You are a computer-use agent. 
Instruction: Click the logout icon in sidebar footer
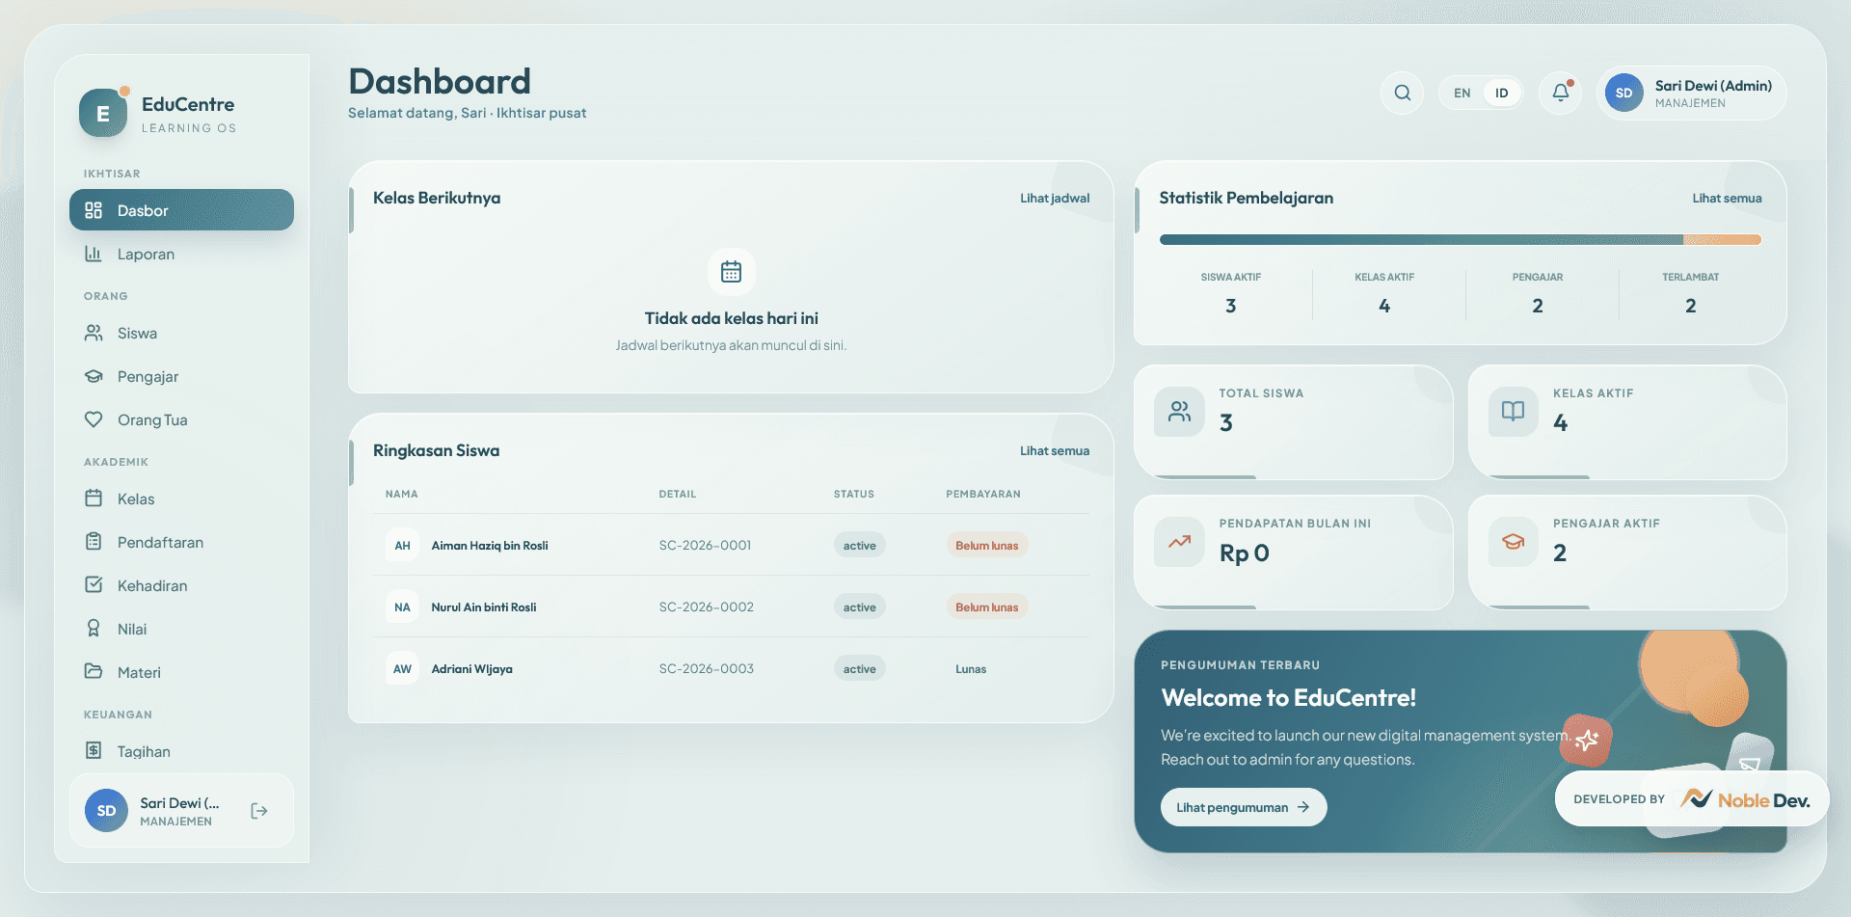pos(259,811)
